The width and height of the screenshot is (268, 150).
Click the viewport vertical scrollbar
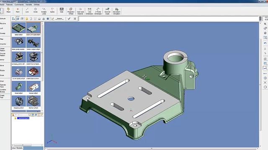pyautogui.click(x=260, y=85)
